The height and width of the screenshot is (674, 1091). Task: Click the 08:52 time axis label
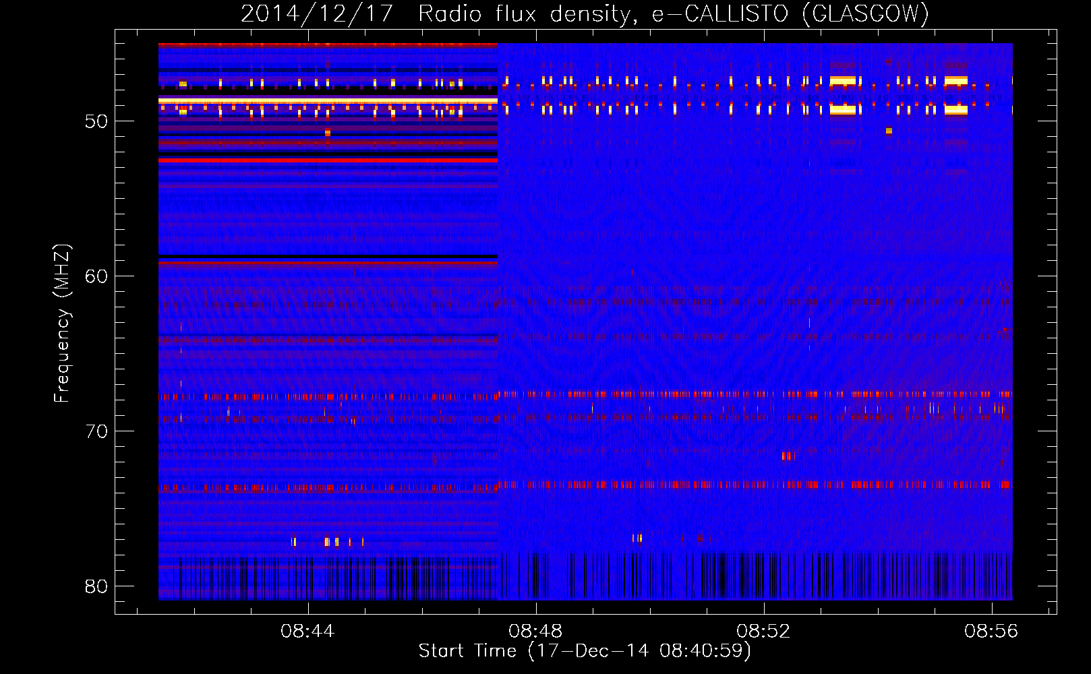(x=763, y=632)
